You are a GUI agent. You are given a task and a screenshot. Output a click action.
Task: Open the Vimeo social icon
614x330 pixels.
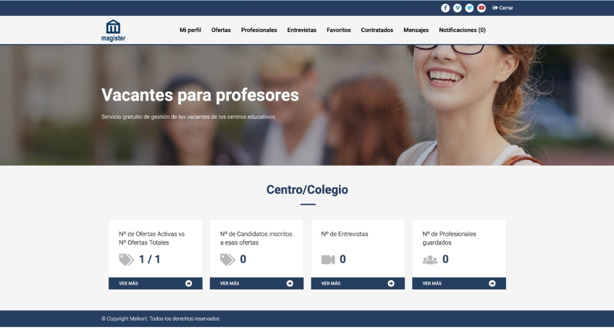tap(458, 8)
